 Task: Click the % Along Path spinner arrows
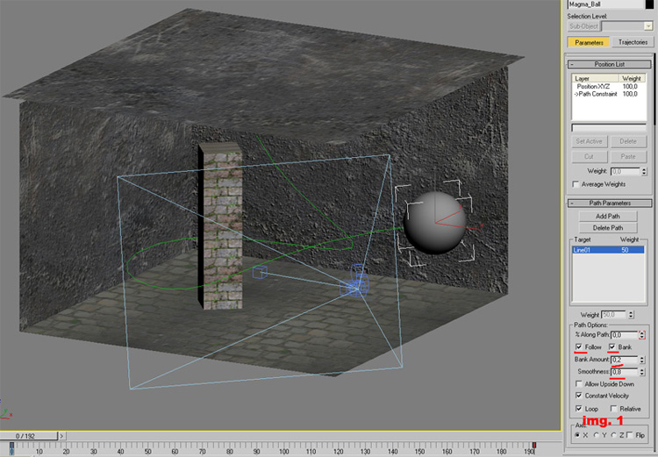tap(641, 334)
